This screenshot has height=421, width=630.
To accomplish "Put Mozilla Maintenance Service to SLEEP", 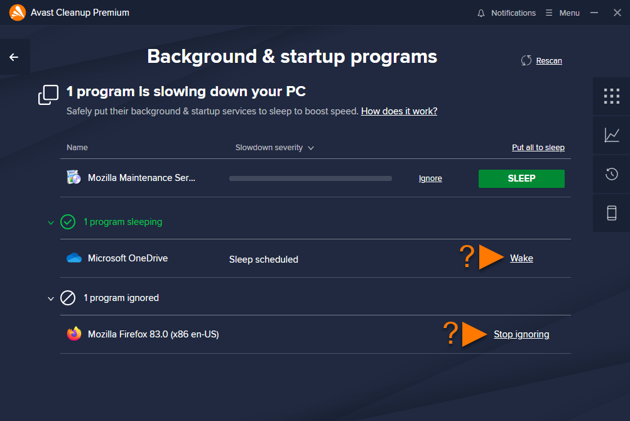I will (x=521, y=178).
